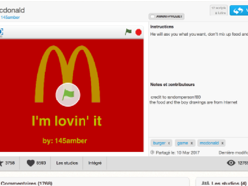Image resolution: width=248 pixels, height=186 pixels.
Task: Remove the burger tag with its x
Action: point(169,143)
